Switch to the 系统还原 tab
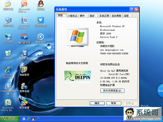The width and height of the screenshot is (163, 122). [x=104, y=16]
